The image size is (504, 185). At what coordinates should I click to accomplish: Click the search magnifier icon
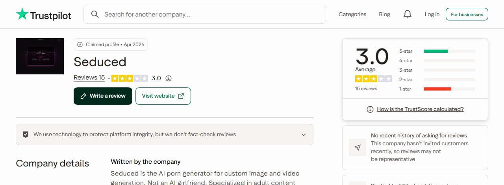tap(94, 14)
